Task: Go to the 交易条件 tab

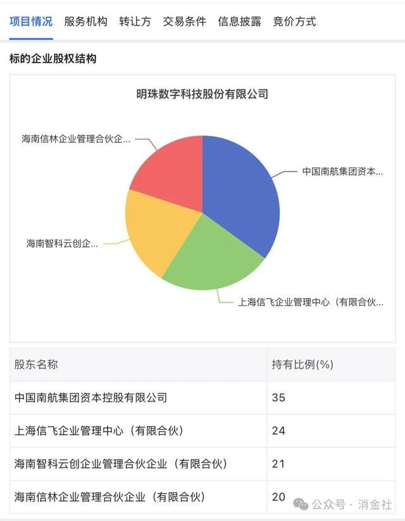Action: coord(184,22)
